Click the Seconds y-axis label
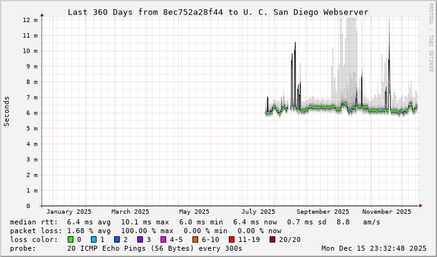 coord(7,111)
